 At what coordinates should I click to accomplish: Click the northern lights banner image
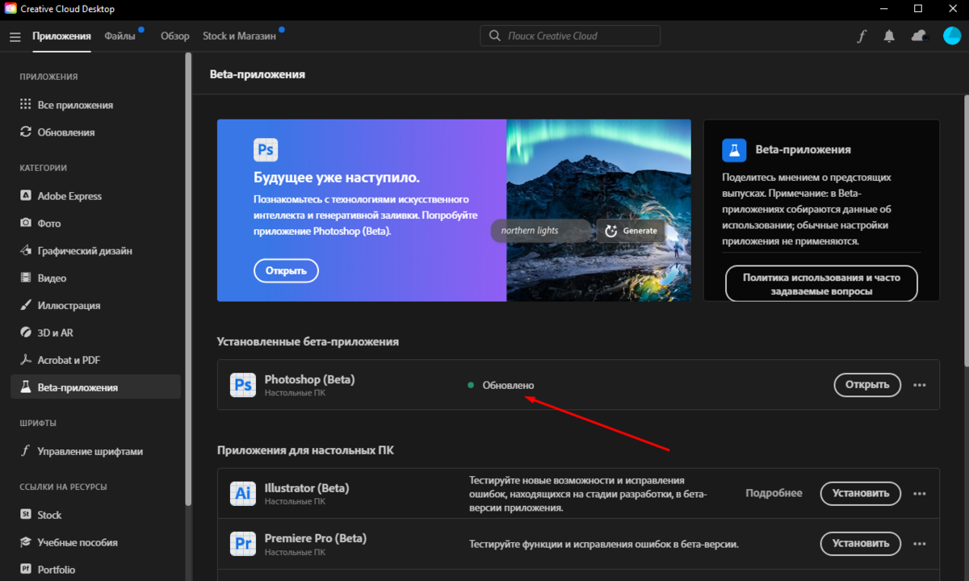[x=598, y=211]
